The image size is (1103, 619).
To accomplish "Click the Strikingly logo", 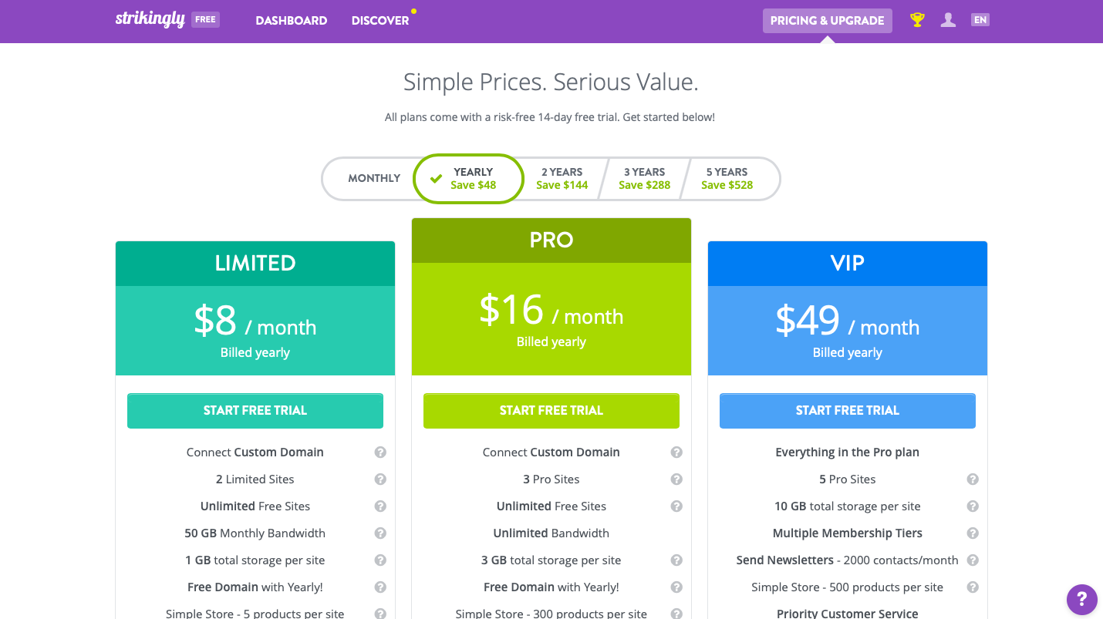I will tap(150, 20).
